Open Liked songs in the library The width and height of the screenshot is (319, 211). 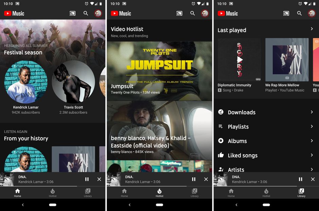tap(266, 155)
